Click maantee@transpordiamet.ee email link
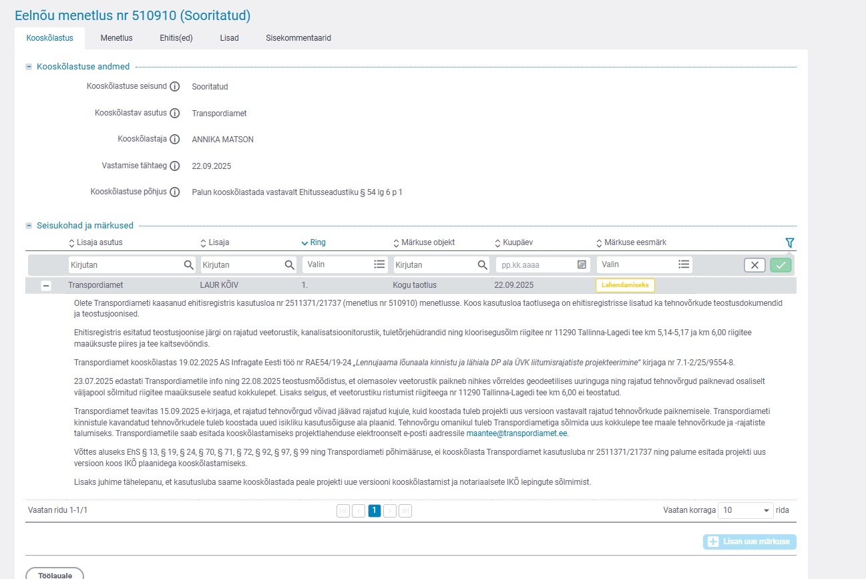This screenshot has height=579, width=866. click(517, 433)
